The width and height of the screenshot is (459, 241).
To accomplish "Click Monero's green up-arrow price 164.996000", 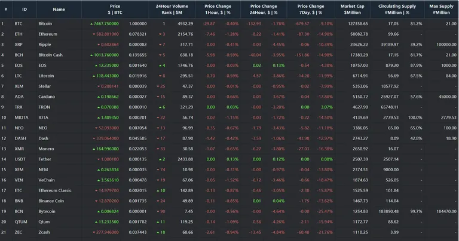I will [x=106, y=149].
